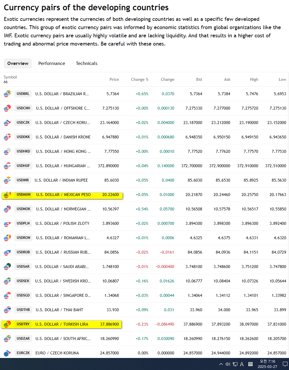Click the USDINR currency pair flag icon
Image resolution: width=289 pixels, height=370 pixels.
(7, 180)
